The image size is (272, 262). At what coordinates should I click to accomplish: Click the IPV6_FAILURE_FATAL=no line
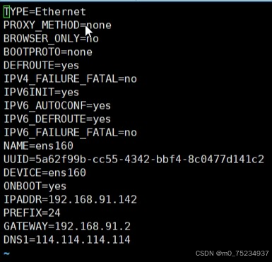click(70, 133)
